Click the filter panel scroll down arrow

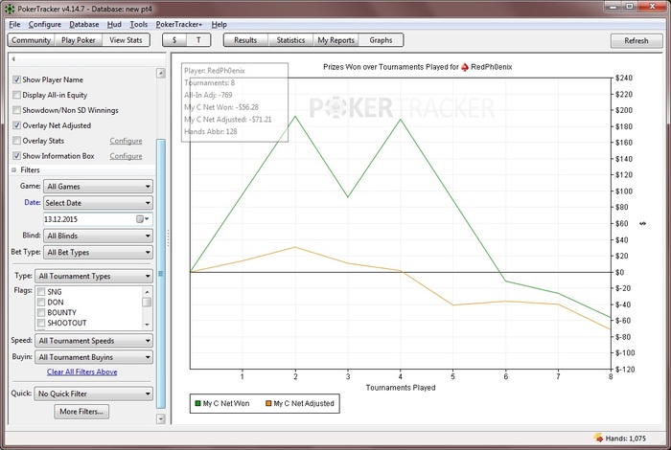(161, 418)
